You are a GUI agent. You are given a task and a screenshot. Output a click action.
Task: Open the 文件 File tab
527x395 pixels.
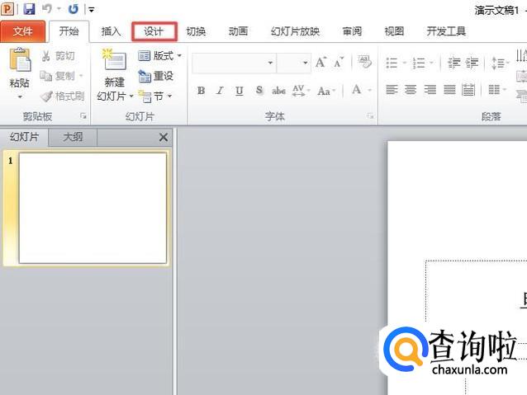point(23,31)
